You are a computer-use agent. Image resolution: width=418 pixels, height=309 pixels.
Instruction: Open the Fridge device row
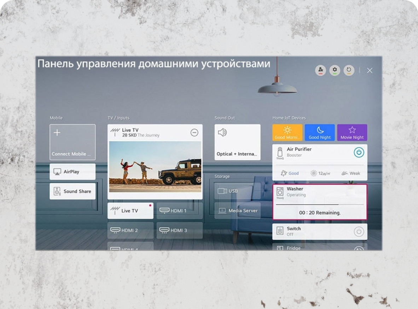(x=320, y=248)
